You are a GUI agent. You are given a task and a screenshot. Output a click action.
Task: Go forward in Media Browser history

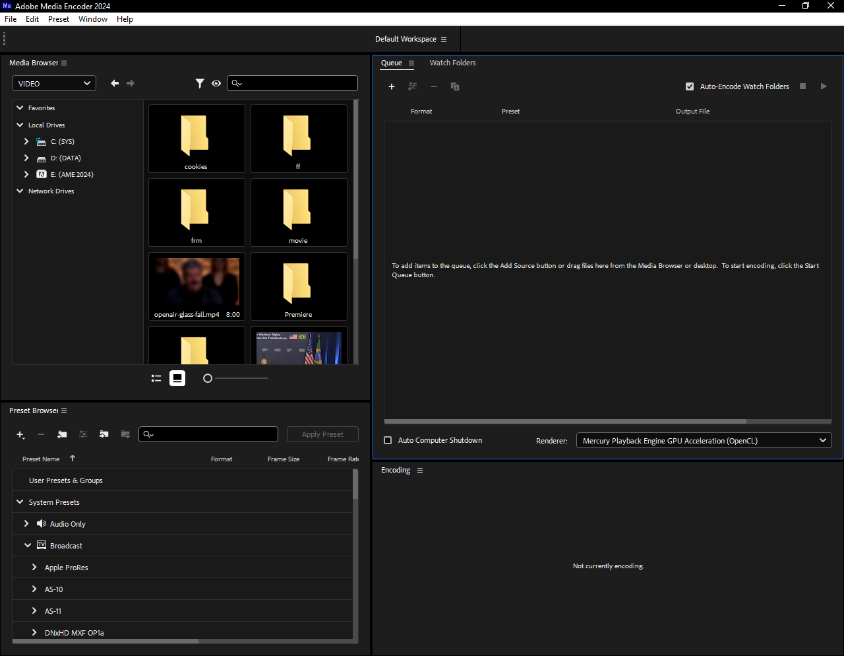(131, 83)
